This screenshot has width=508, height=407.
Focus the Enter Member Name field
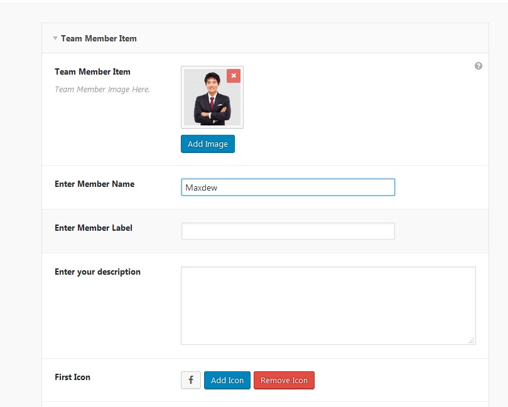click(288, 188)
